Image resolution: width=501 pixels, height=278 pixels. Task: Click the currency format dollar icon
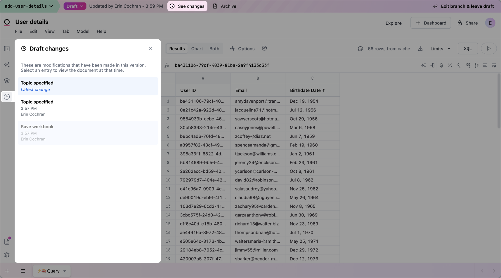(x=441, y=65)
